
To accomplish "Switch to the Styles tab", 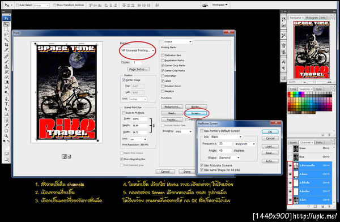I will [318, 89].
